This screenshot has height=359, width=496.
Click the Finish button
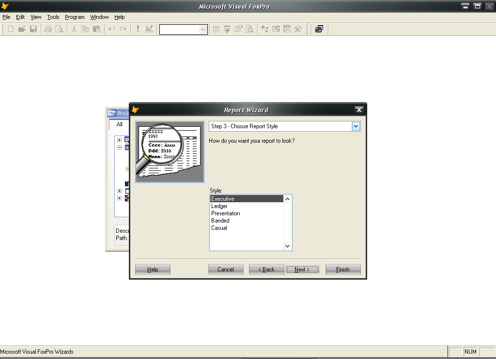tap(343, 269)
